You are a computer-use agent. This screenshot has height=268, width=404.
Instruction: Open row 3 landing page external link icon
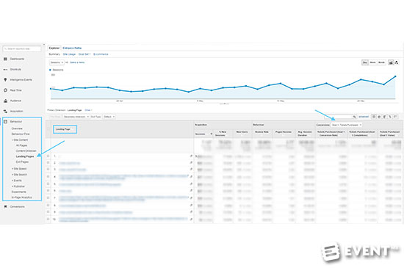[191, 169]
